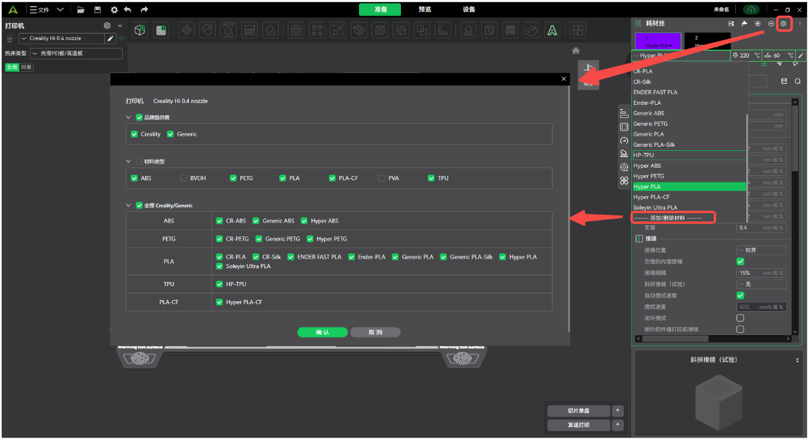Open the 热床类型 plate type dropdown
The height and width of the screenshot is (440, 809).
coord(76,53)
